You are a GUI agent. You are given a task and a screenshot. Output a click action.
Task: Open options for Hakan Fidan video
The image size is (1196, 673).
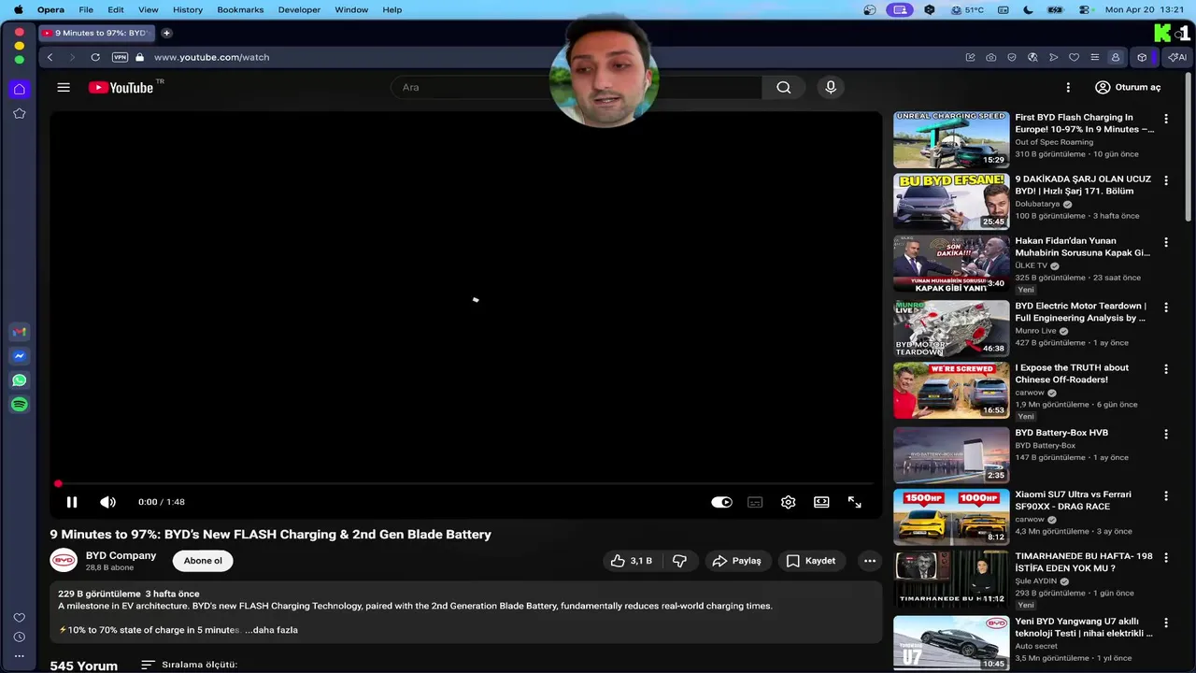[x=1165, y=242]
